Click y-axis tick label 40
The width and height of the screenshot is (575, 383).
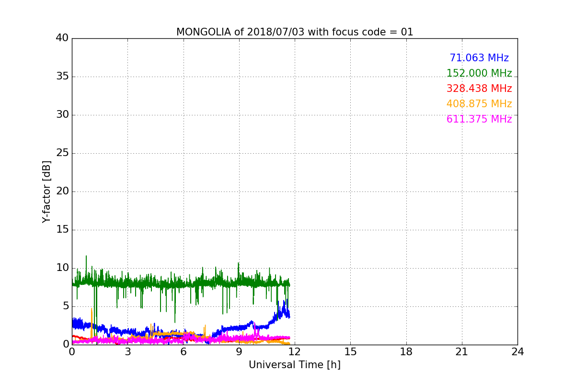pos(62,38)
